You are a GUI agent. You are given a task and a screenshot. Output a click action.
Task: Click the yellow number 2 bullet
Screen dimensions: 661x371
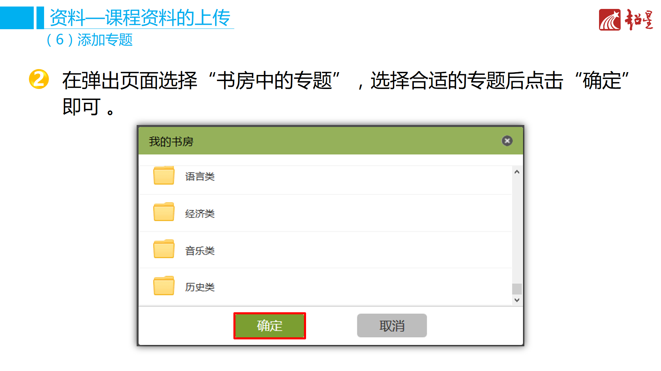click(x=39, y=79)
